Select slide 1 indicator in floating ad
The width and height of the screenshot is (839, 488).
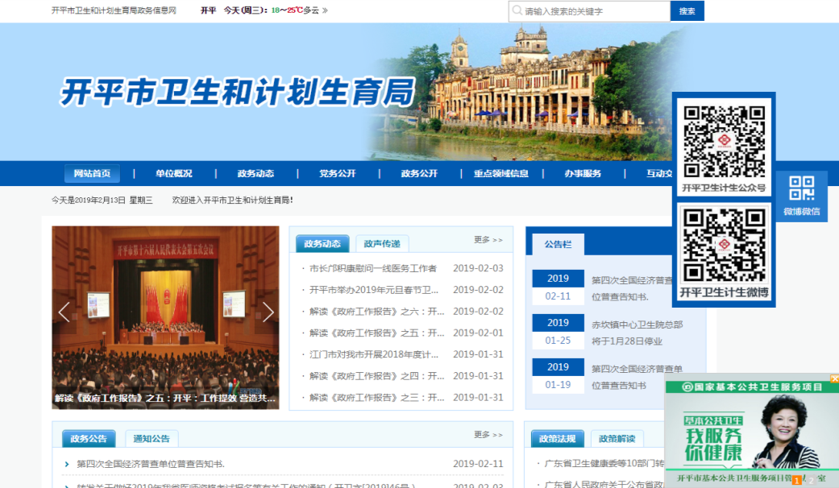pyautogui.click(x=796, y=481)
